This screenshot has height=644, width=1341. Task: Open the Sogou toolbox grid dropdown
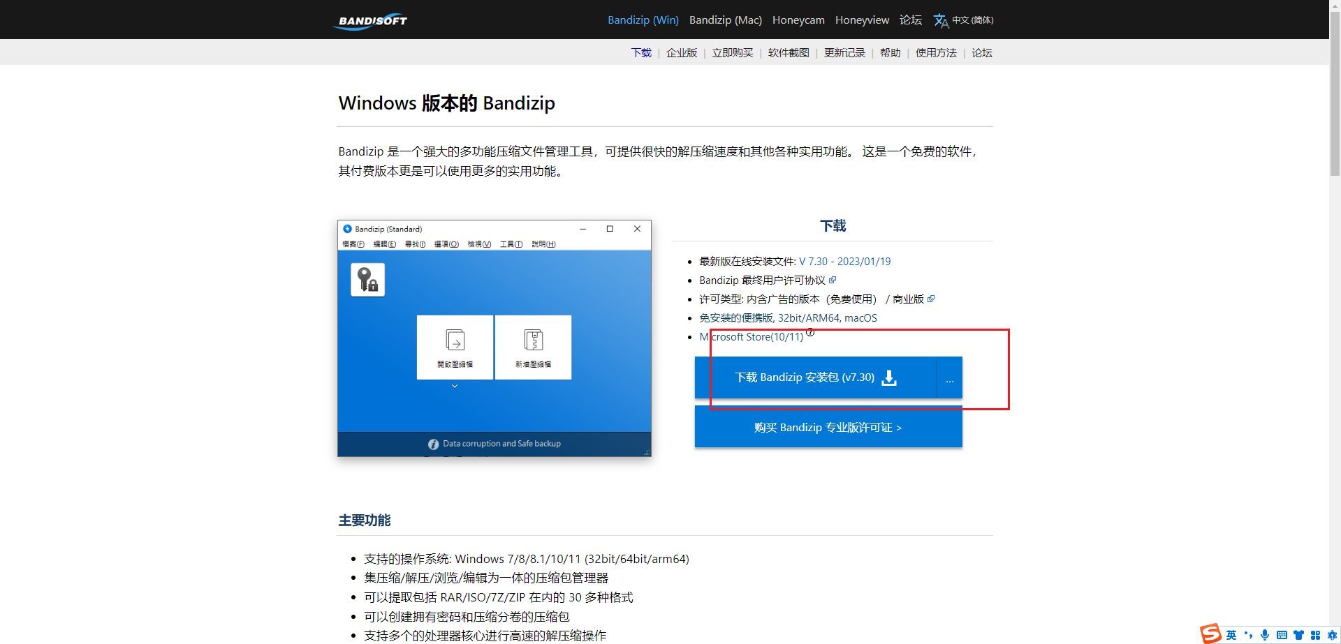1315,634
